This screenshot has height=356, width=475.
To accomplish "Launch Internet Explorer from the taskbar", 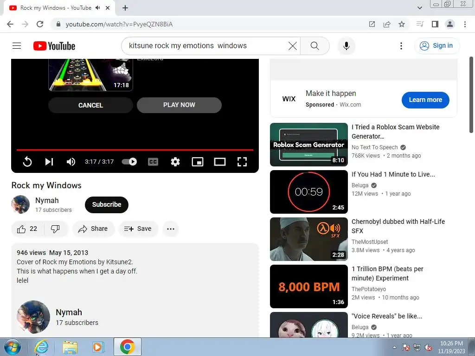I will [x=41, y=347].
